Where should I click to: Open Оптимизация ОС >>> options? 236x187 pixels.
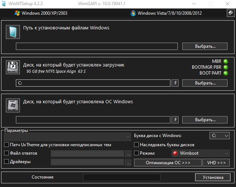pyautogui.click(x=168, y=163)
